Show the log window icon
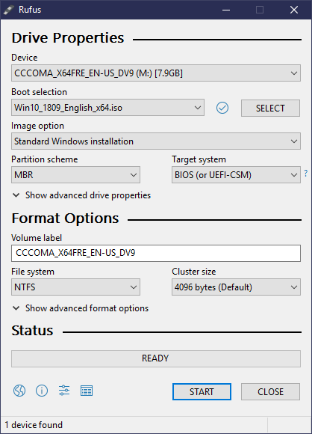This screenshot has height=434, width=312. 87,391
